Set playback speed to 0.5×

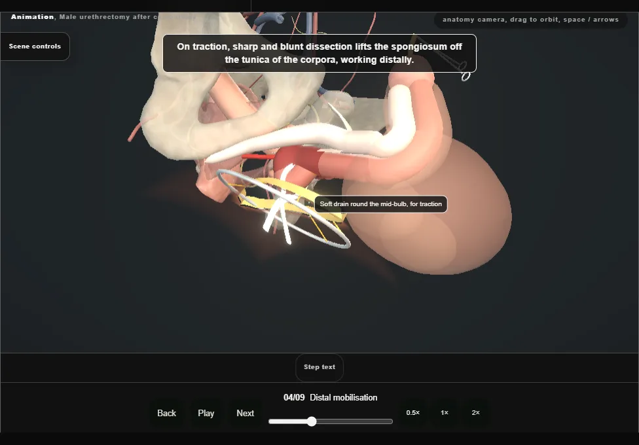tap(413, 413)
